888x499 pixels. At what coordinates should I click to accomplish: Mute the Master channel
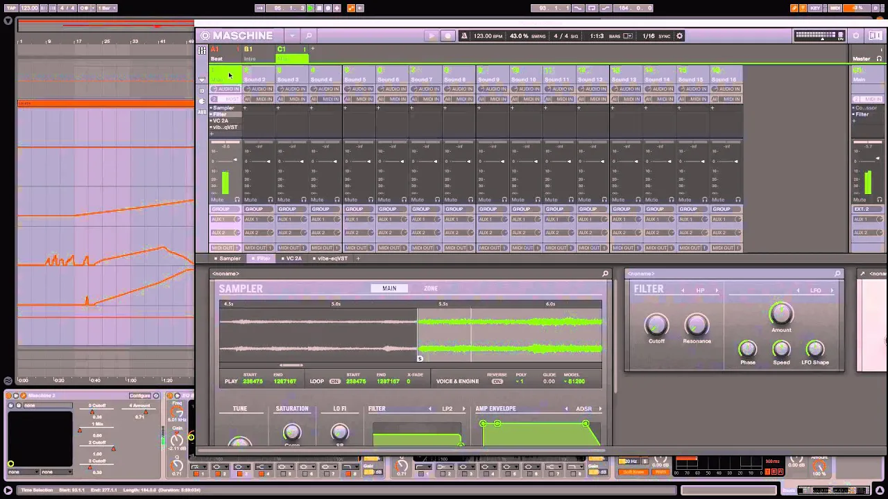click(x=860, y=200)
